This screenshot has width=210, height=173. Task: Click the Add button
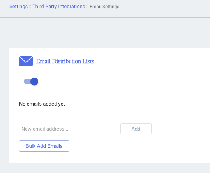pos(136,129)
